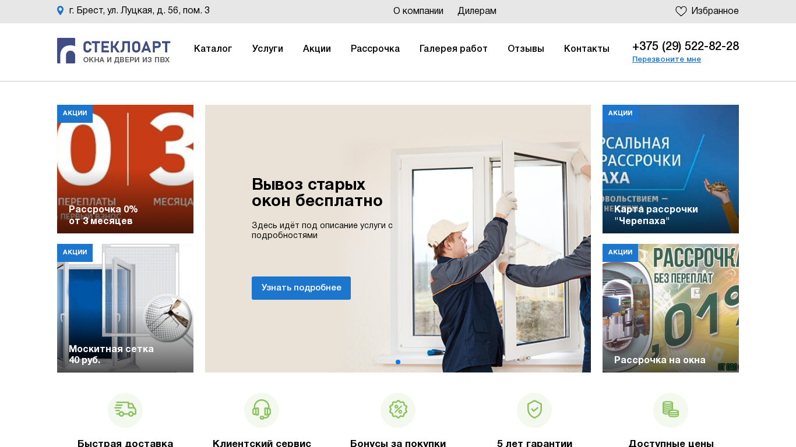Click the Стеклоарт logo
Image resolution: width=796 pixels, height=447 pixels.
(114, 51)
